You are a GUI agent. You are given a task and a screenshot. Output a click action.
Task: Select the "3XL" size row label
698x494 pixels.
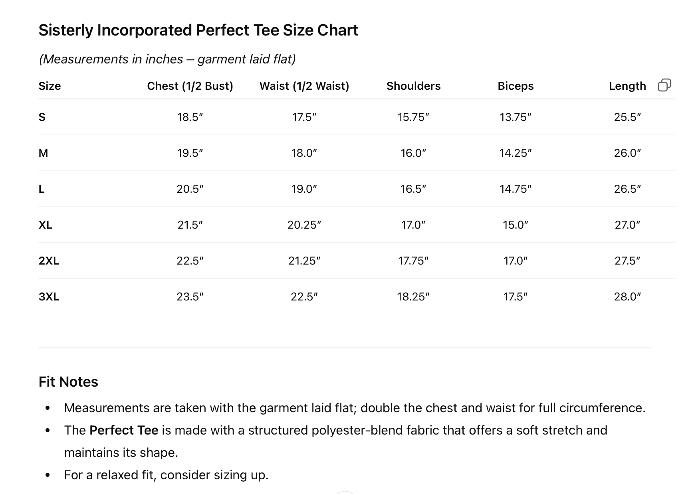click(x=49, y=296)
